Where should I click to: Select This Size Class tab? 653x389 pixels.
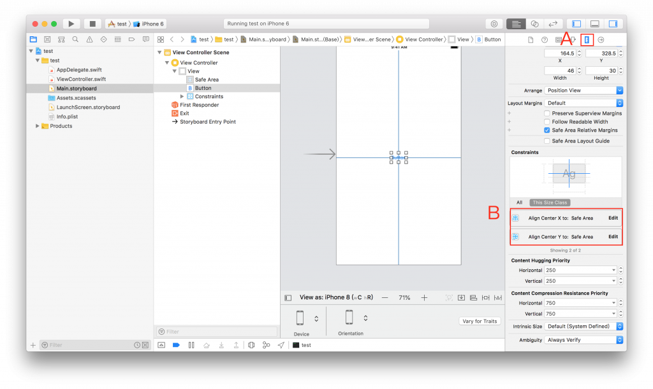(x=550, y=202)
